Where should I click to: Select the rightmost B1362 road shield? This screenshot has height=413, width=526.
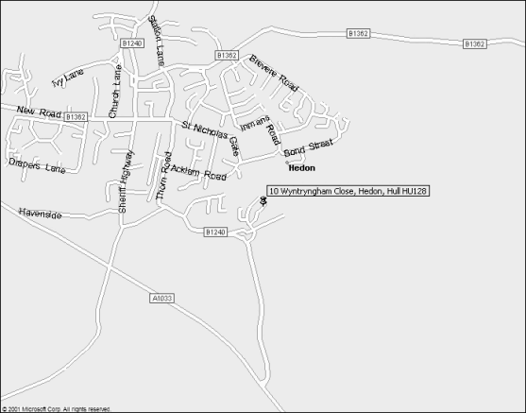click(x=475, y=44)
